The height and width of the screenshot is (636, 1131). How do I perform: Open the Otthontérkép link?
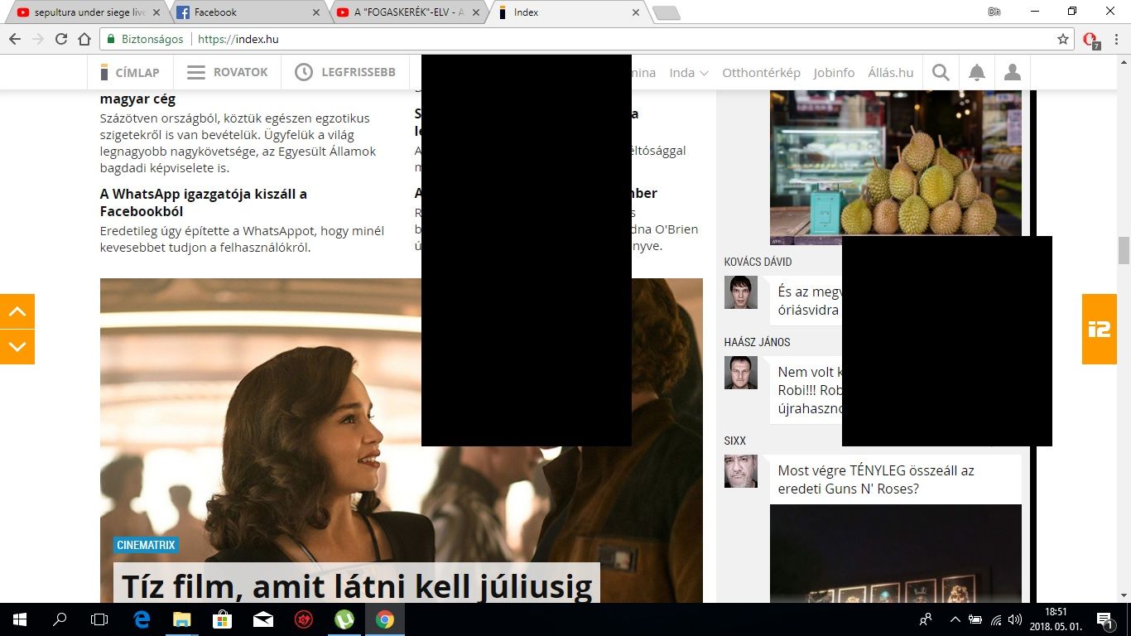(761, 73)
